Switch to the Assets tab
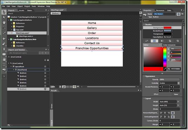188x130 pixels. pyautogui.click(x=22, y=11)
